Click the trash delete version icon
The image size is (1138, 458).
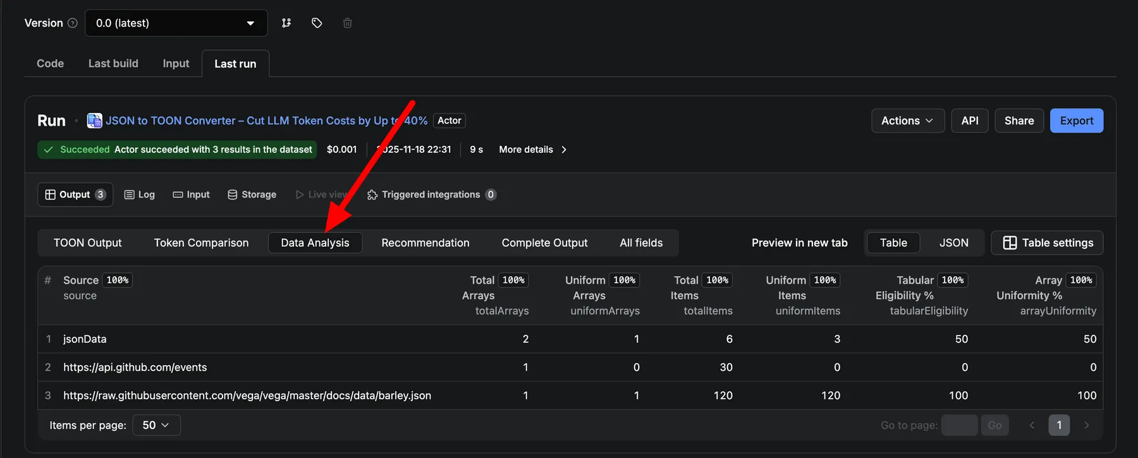point(347,23)
